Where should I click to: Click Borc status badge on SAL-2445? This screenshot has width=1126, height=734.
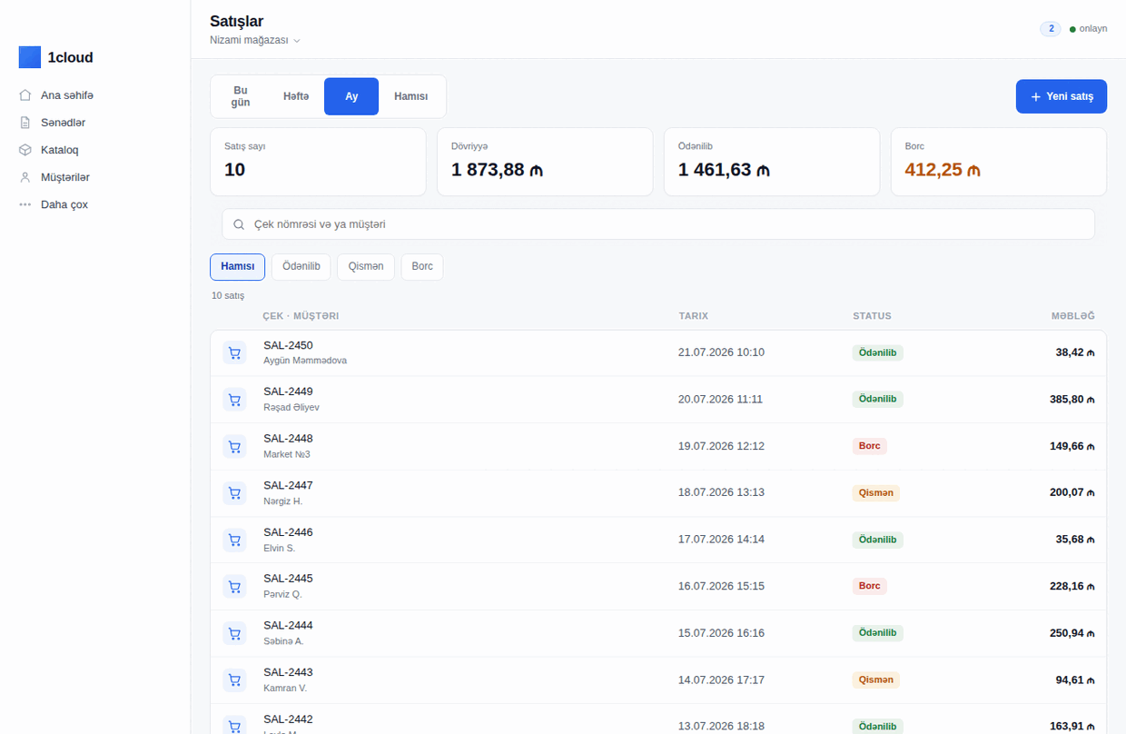click(870, 587)
